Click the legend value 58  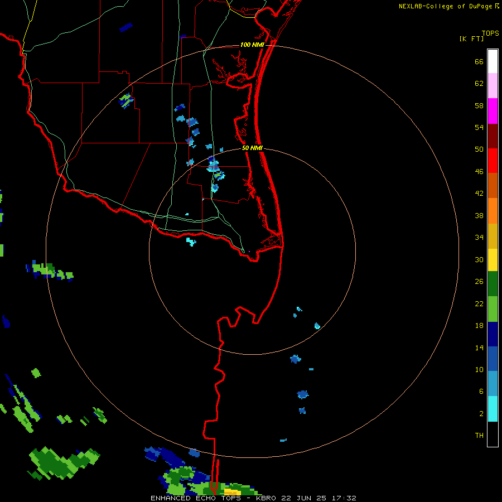(479, 105)
